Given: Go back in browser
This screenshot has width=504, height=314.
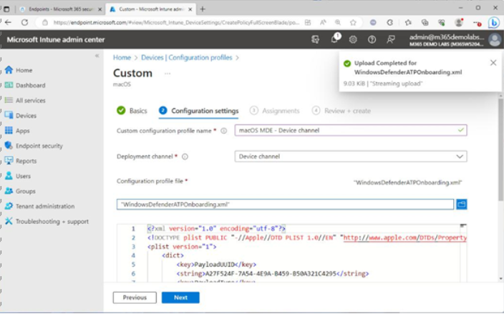Looking at the screenshot, I should (8, 22).
